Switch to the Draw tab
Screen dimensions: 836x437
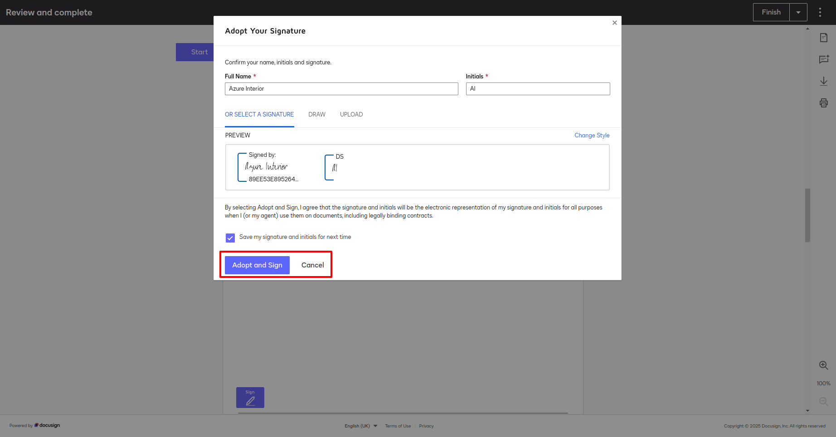tap(317, 115)
